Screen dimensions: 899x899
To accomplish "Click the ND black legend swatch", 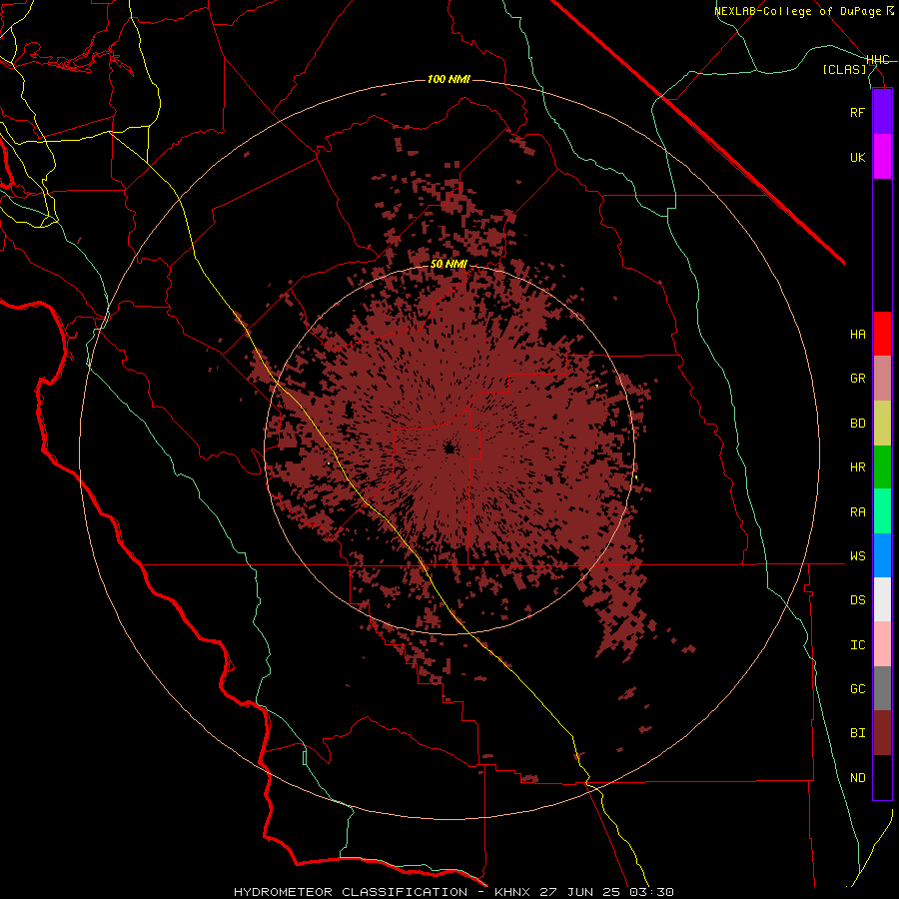I will [x=882, y=777].
